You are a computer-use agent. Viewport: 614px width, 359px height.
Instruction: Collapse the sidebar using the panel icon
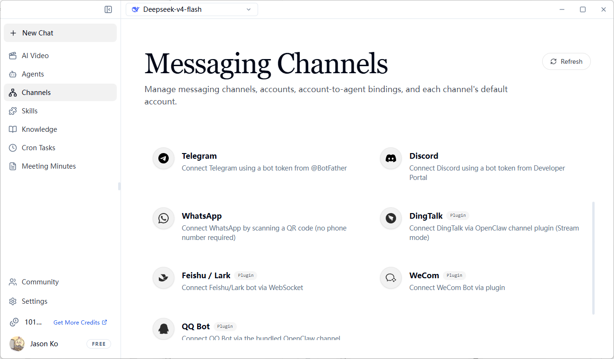point(108,9)
